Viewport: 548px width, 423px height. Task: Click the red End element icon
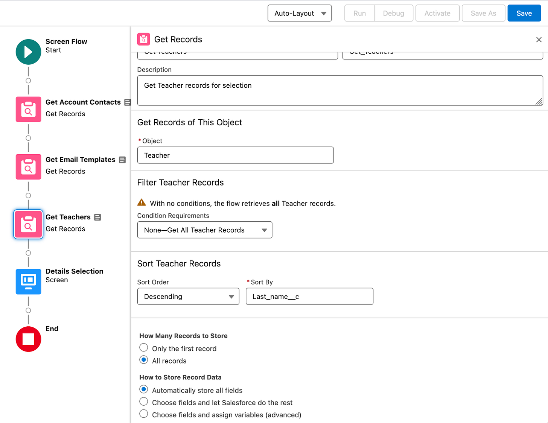tap(28, 339)
